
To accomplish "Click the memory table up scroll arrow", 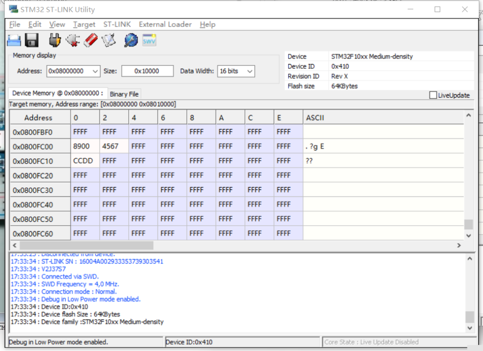I will tap(468, 115).
